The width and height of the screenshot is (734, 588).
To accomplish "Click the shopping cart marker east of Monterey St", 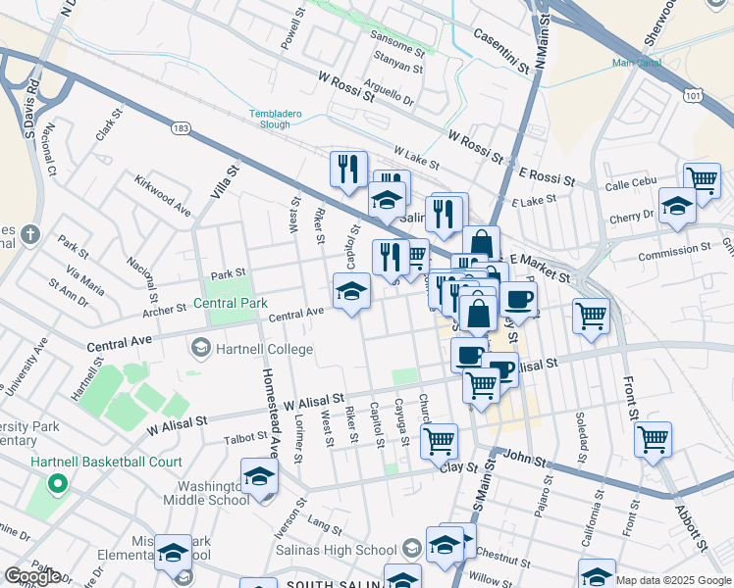I will (592, 316).
